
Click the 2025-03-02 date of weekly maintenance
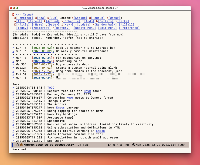coord(44,51)
